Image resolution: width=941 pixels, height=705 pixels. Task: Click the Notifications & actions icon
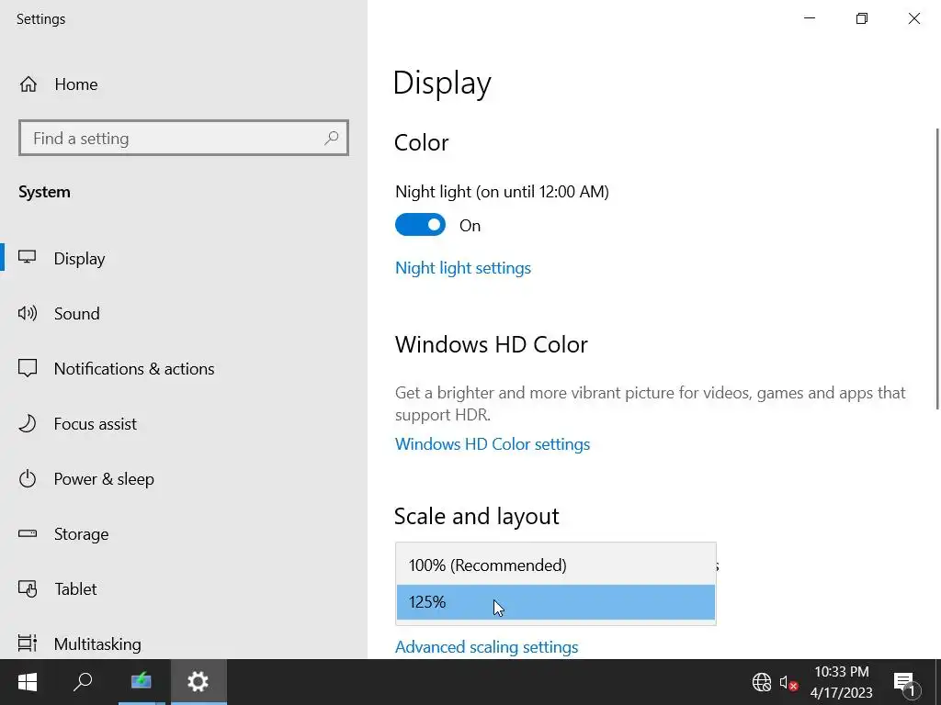tap(27, 368)
